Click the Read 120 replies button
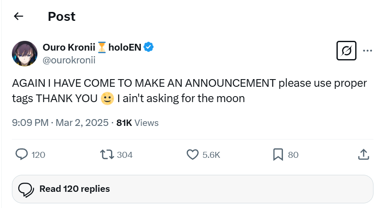 (192, 189)
